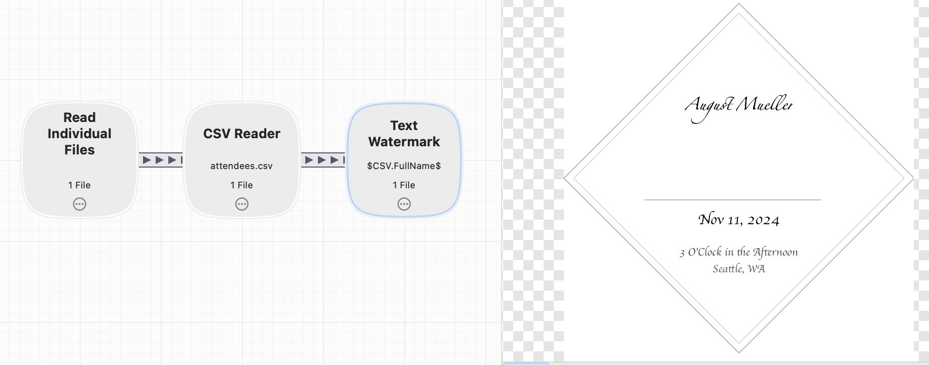The height and width of the screenshot is (365, 929).
Task: Click arrows connecting CSV Reader to Text Watermark
Action: click(x=323, y=160)
